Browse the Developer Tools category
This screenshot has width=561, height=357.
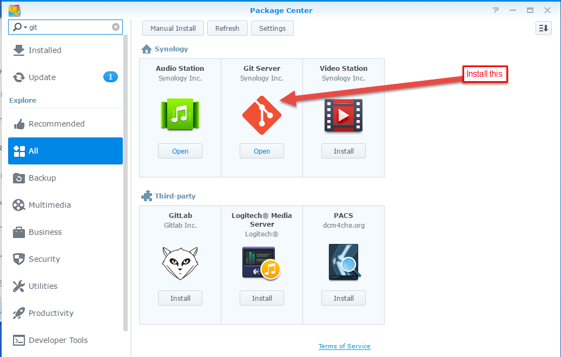click(65, 340)
